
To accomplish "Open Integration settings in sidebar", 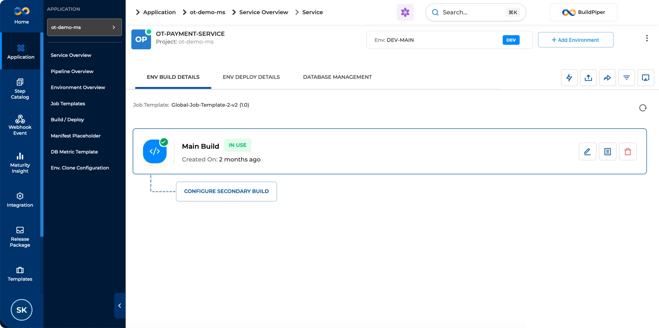I will point(20,200).
